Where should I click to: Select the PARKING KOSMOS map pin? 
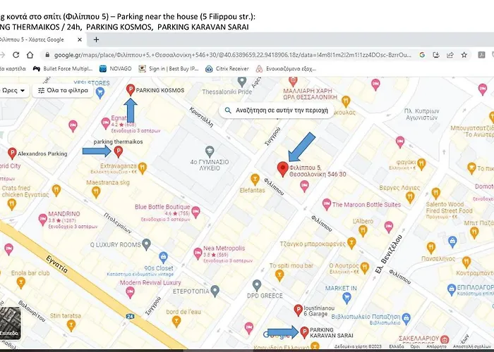(x=131, y=89)
